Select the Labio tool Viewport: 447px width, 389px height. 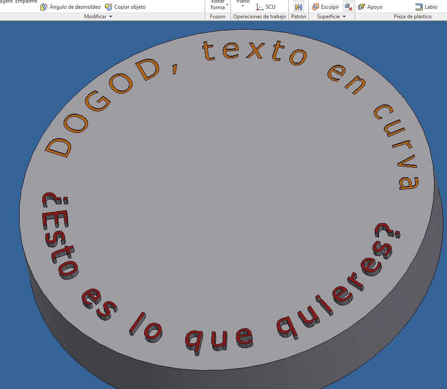(x=426, y=7)
